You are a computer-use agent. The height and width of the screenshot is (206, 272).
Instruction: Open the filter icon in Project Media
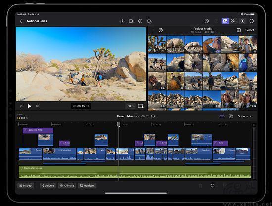[x=161, y=30]
